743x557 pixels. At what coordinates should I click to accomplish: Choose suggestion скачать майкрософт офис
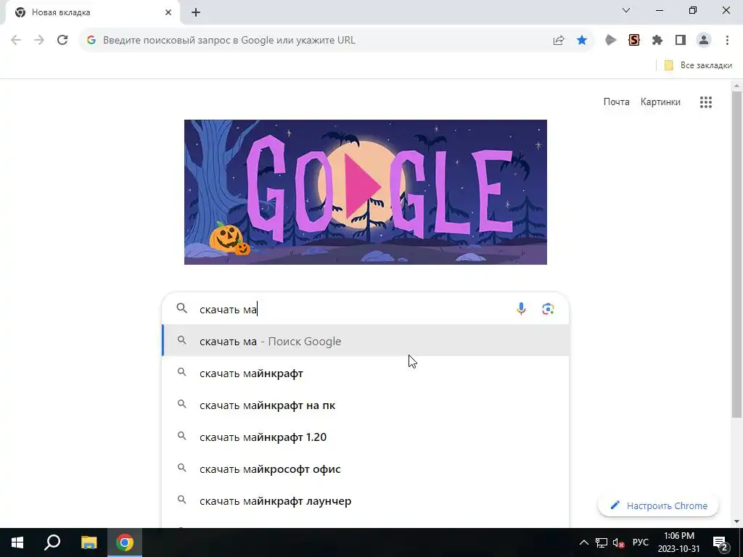click(x=365, y=469)
